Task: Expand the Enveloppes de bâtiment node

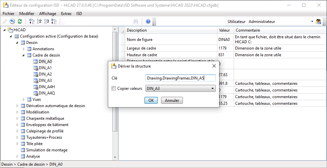Action: 17,125
